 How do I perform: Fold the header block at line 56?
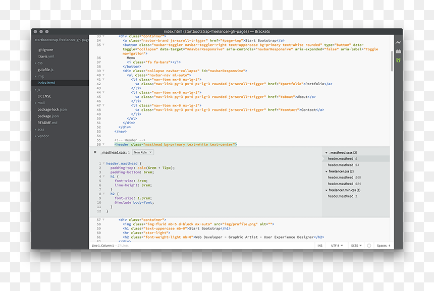tap(103, 144)
